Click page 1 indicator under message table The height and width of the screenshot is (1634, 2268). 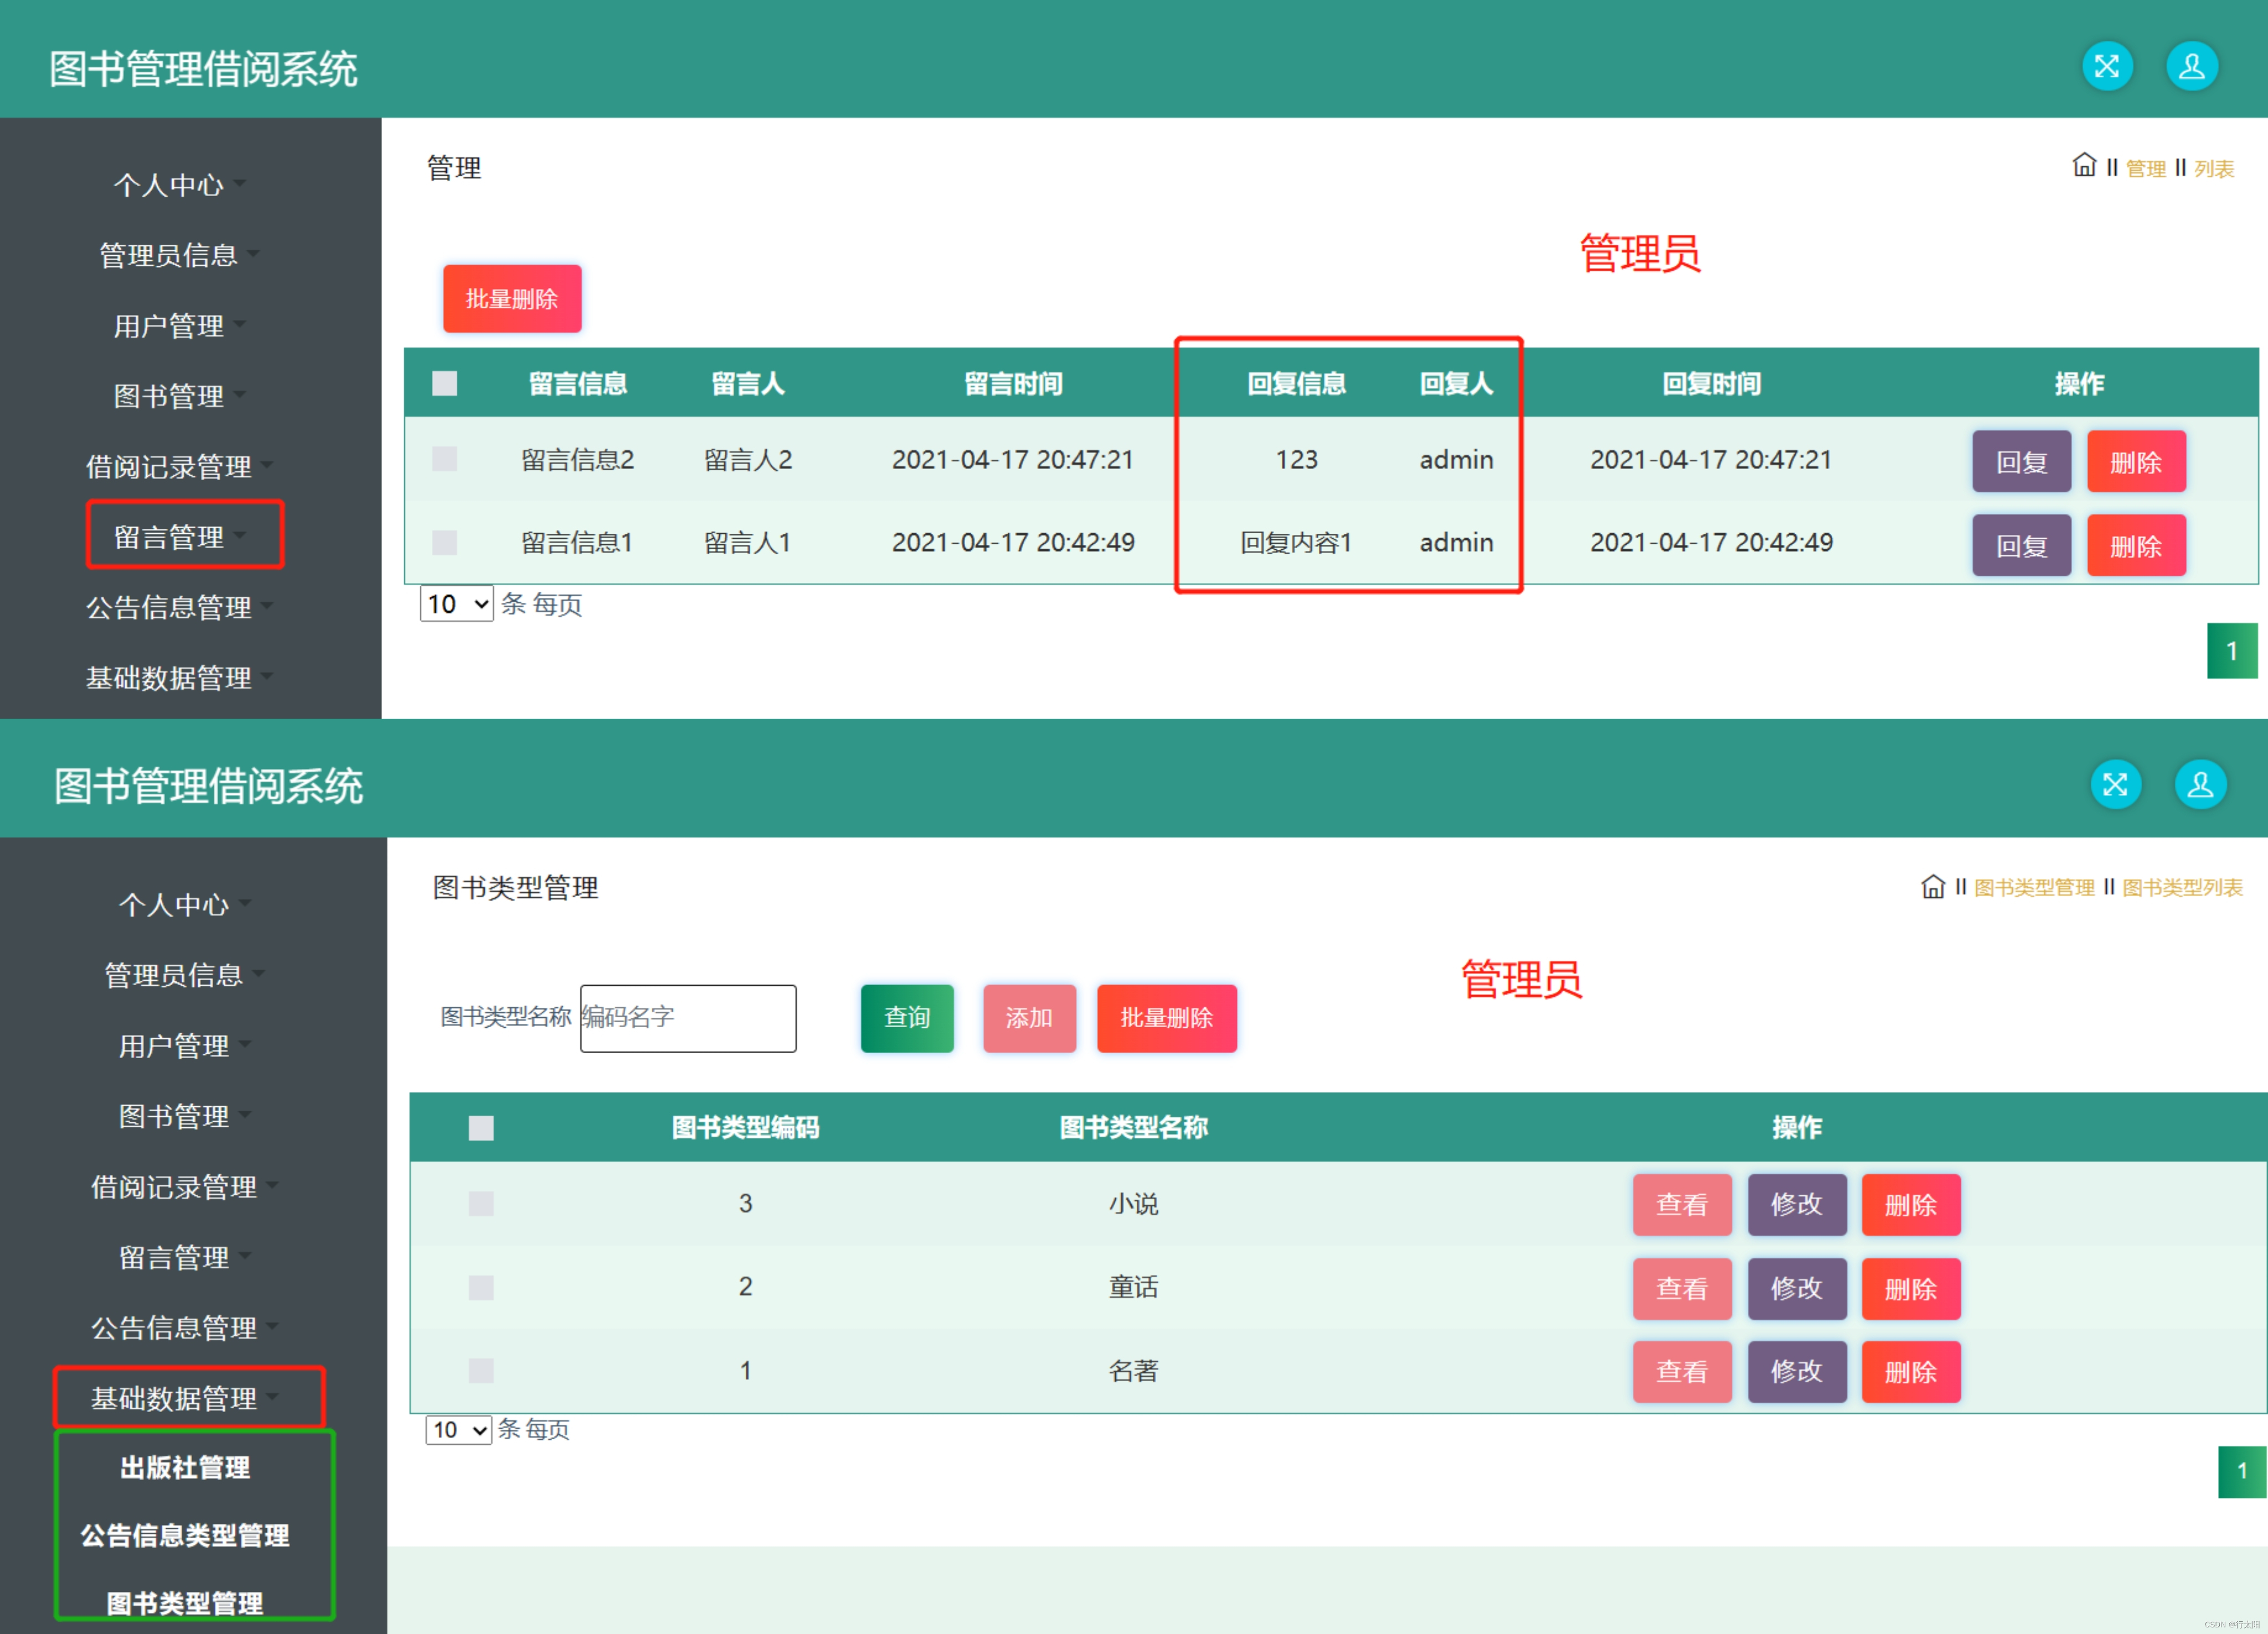pyautogui.click(x=2231, y=651)
